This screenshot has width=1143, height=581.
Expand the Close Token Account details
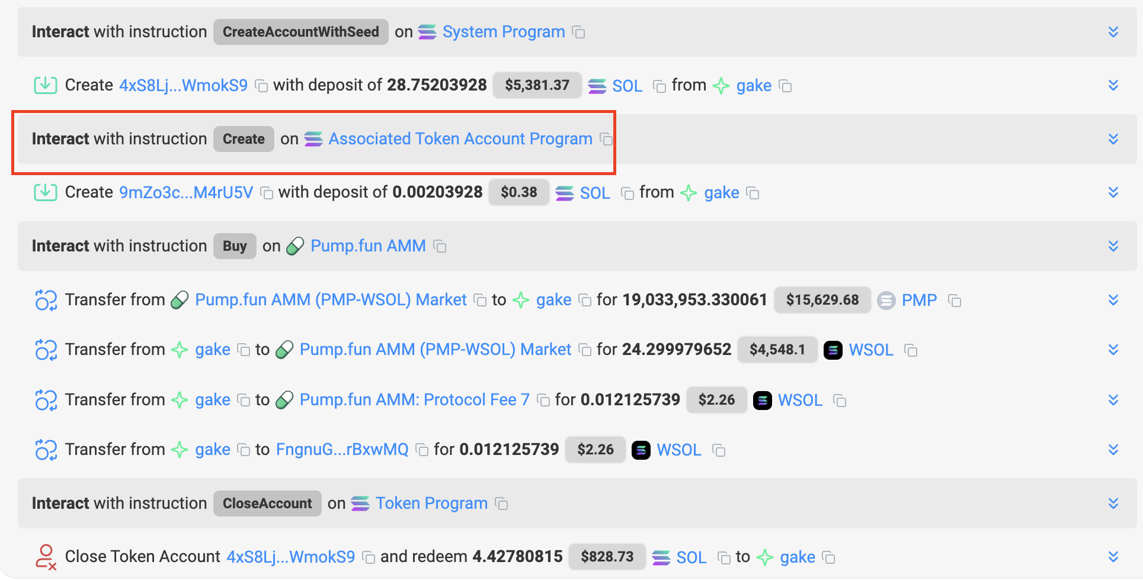pyautogui.click(x=1113, y=557)
